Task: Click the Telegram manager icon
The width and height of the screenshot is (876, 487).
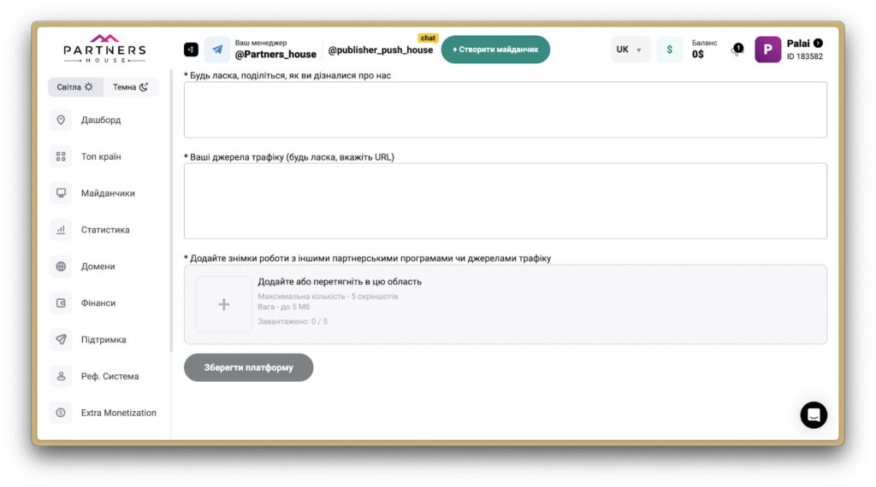Action: coord(216,50)
